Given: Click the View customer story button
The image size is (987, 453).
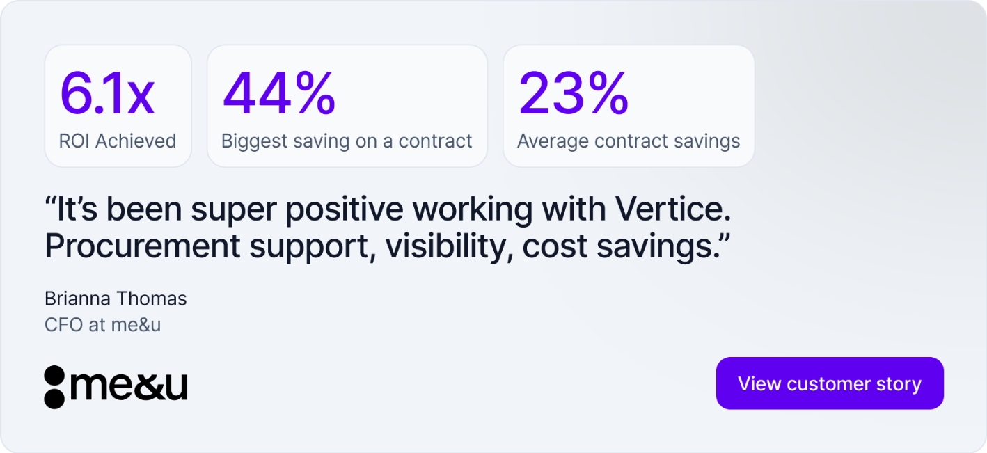Looking at the screenshot, I should click(x=830, y=383).
